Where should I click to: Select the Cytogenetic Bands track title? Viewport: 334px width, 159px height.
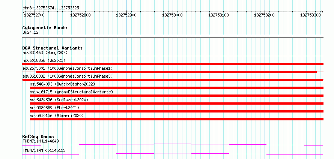pos(45,28)
